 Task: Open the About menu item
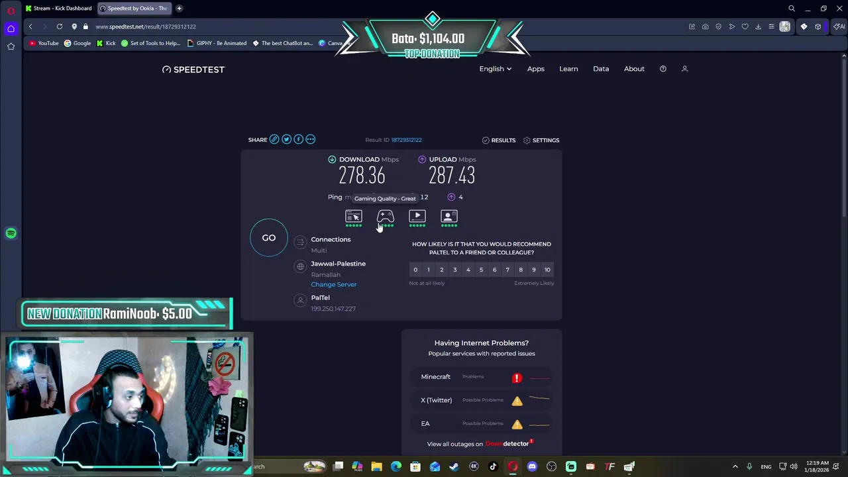634,69
